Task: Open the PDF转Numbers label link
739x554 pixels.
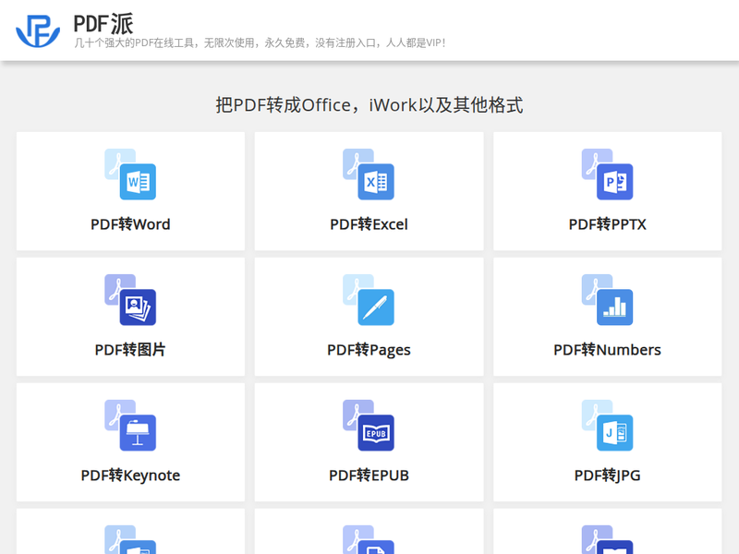Action: coord(608,350)
